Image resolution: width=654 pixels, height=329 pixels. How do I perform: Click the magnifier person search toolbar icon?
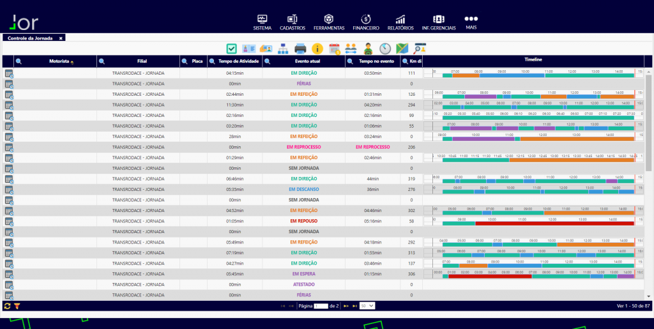(x=420, y=49)
